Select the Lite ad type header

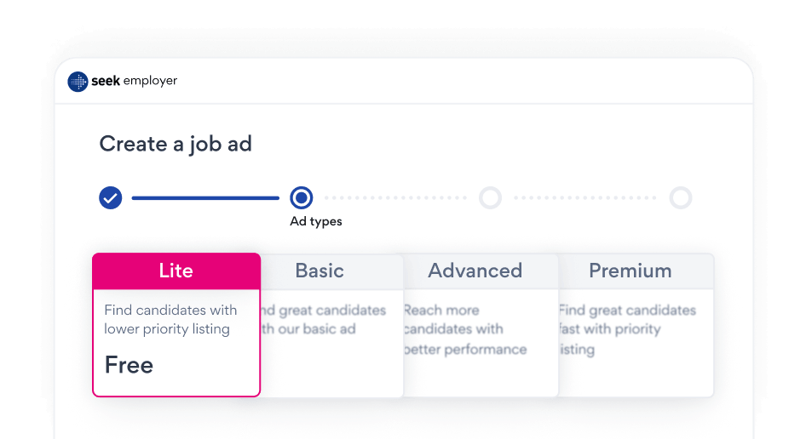point(176,271)
